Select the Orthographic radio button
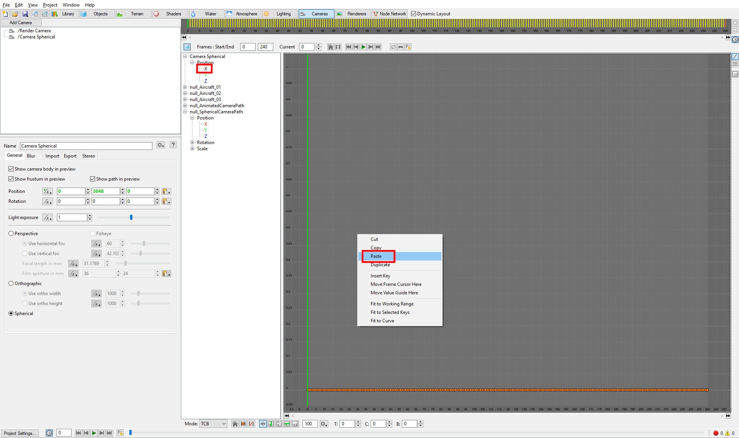This screenshot has height=438, width=739. click(11, 284)
